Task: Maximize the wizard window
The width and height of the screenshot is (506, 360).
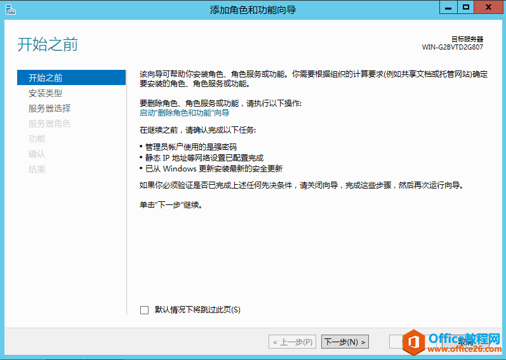Action: click(x=465, y=8)
